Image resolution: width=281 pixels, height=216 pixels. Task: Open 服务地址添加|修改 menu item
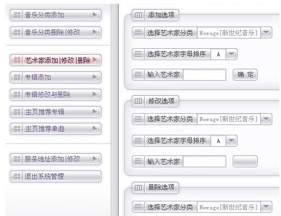click(55, 159)
